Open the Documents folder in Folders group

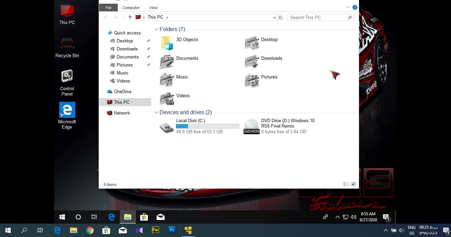pyautogui.click(x=167, y=62)
